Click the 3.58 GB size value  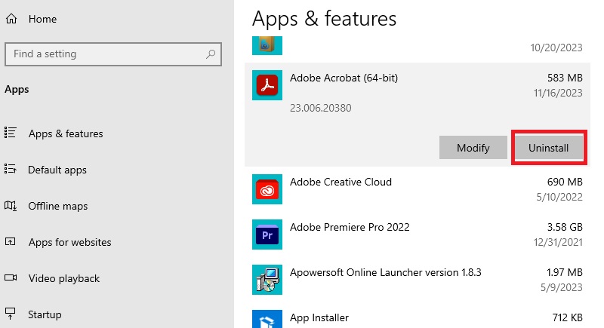point(565,227)
